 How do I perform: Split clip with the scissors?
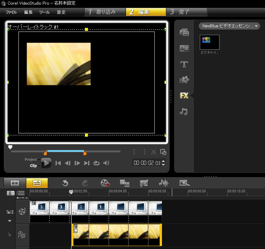pos(154,152)
